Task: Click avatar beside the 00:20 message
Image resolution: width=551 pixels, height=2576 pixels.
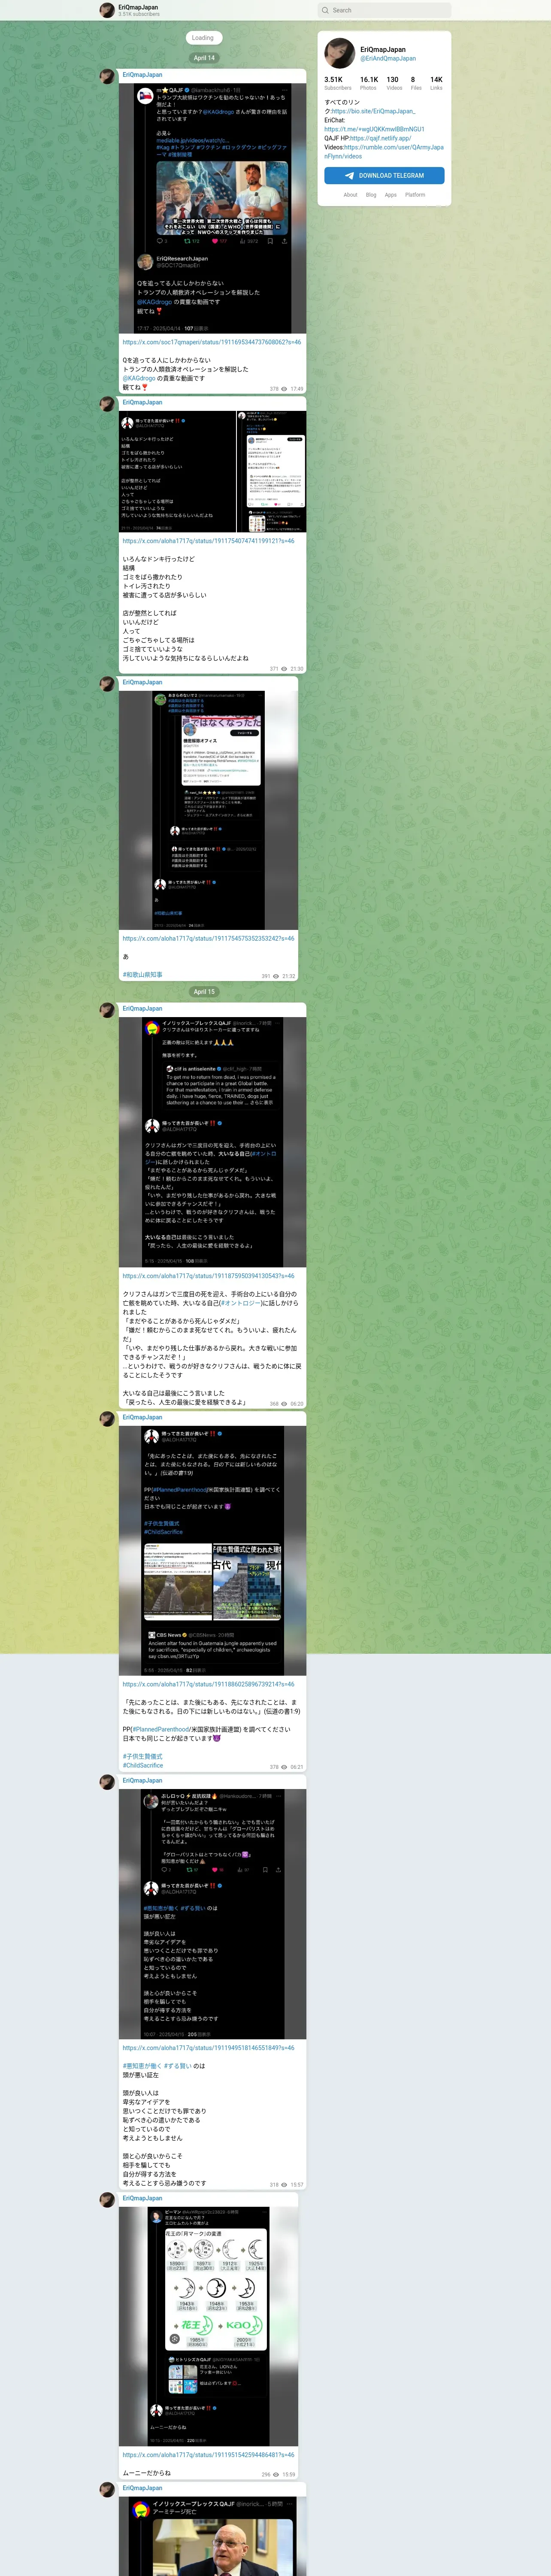Action: click(x=107, y=1010)
